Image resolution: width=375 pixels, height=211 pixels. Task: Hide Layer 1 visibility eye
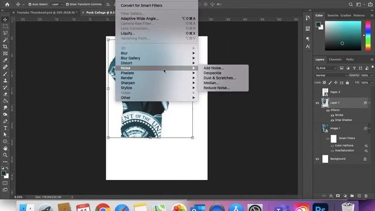click(x=317, y=103)
